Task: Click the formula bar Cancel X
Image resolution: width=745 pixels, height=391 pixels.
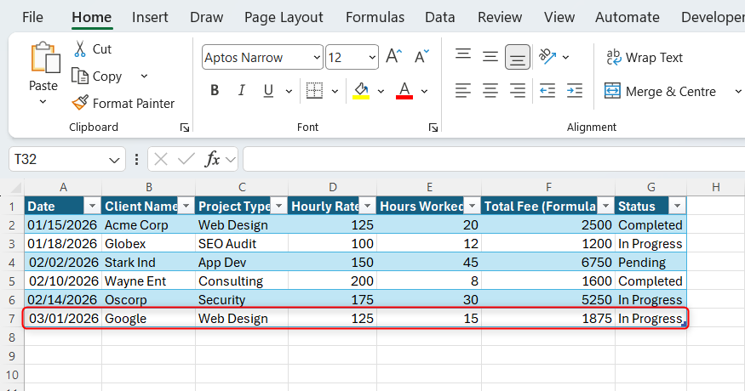Action: tap(161, 159)
